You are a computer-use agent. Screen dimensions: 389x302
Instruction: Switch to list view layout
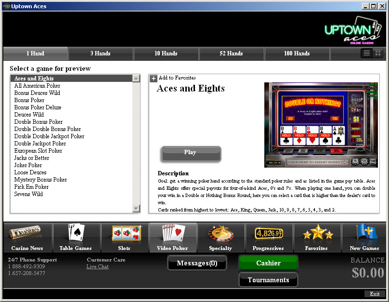[367, 53]
